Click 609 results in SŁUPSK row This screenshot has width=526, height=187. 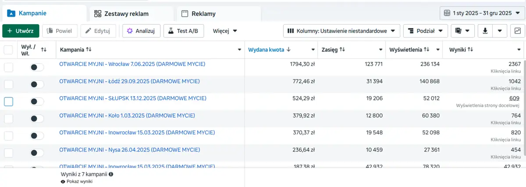pyautogui.click(x=515, y=98)
